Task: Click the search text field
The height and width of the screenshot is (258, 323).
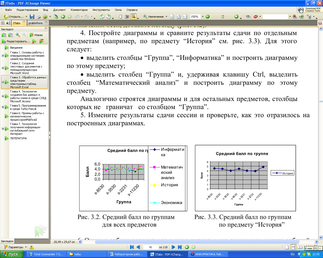Action: click(275, 17)
